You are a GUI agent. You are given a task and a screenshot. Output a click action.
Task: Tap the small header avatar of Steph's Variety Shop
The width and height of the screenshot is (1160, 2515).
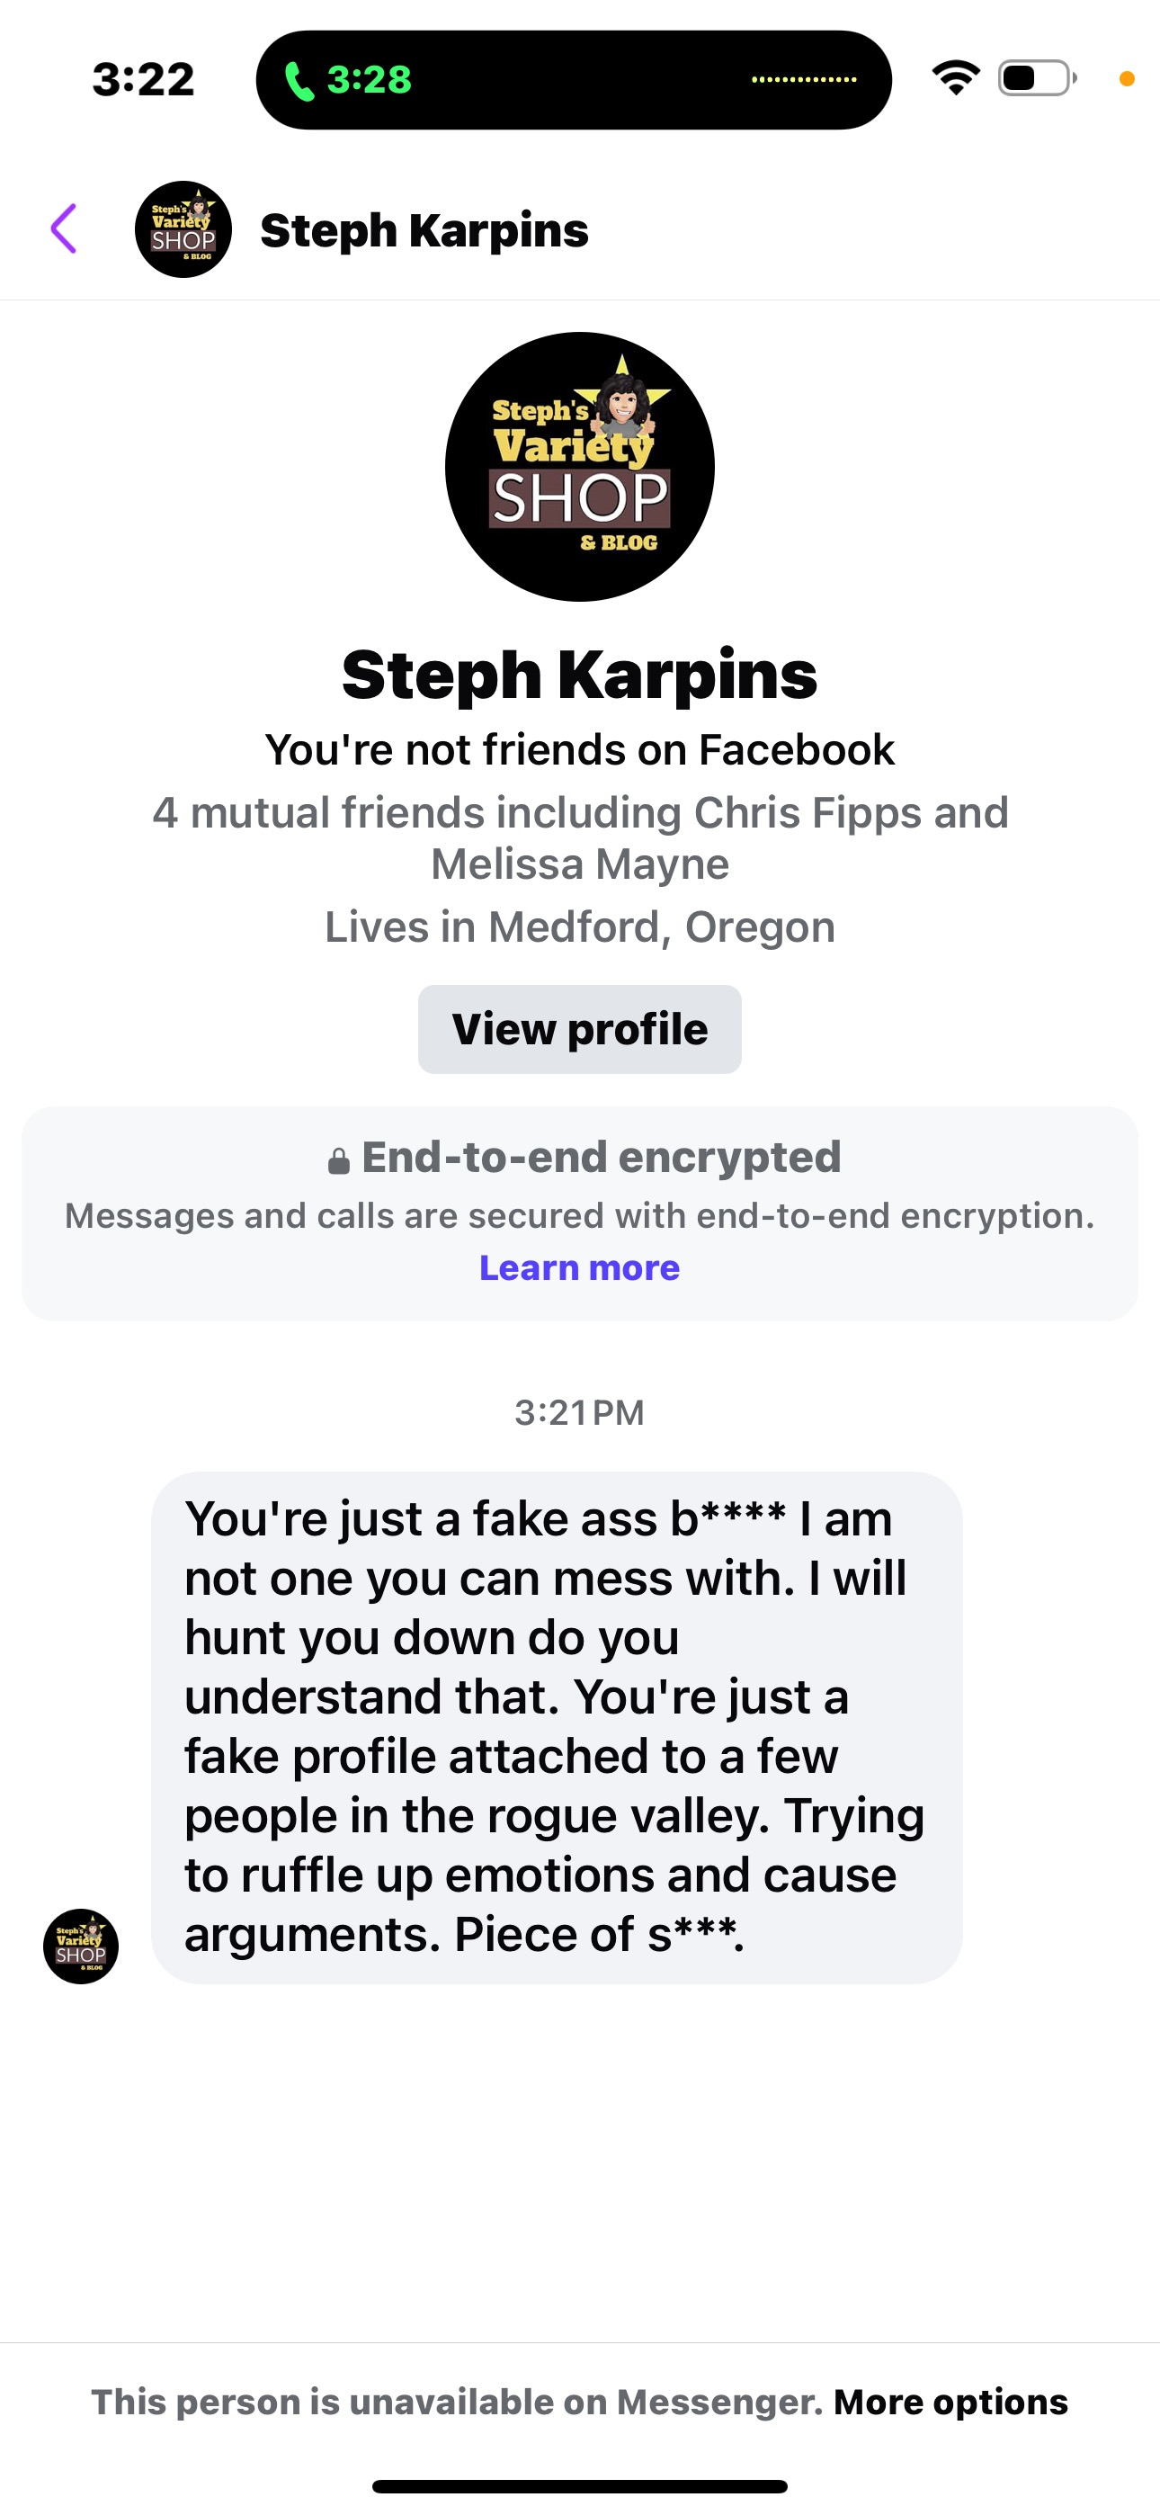[183, 229]
